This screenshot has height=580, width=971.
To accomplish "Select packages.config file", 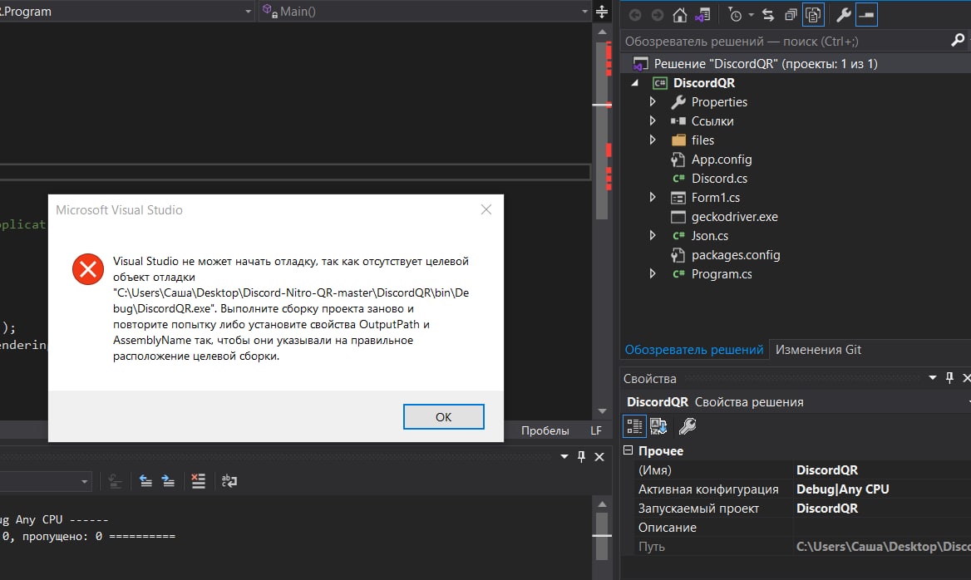I will [736, 255].
